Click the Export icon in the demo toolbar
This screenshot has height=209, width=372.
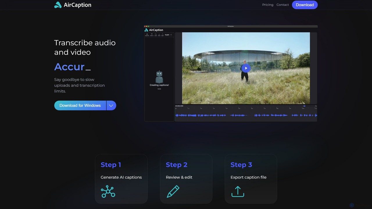162,34
